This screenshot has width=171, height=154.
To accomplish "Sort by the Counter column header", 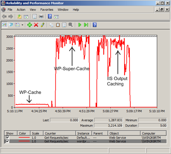I will 60,133.
